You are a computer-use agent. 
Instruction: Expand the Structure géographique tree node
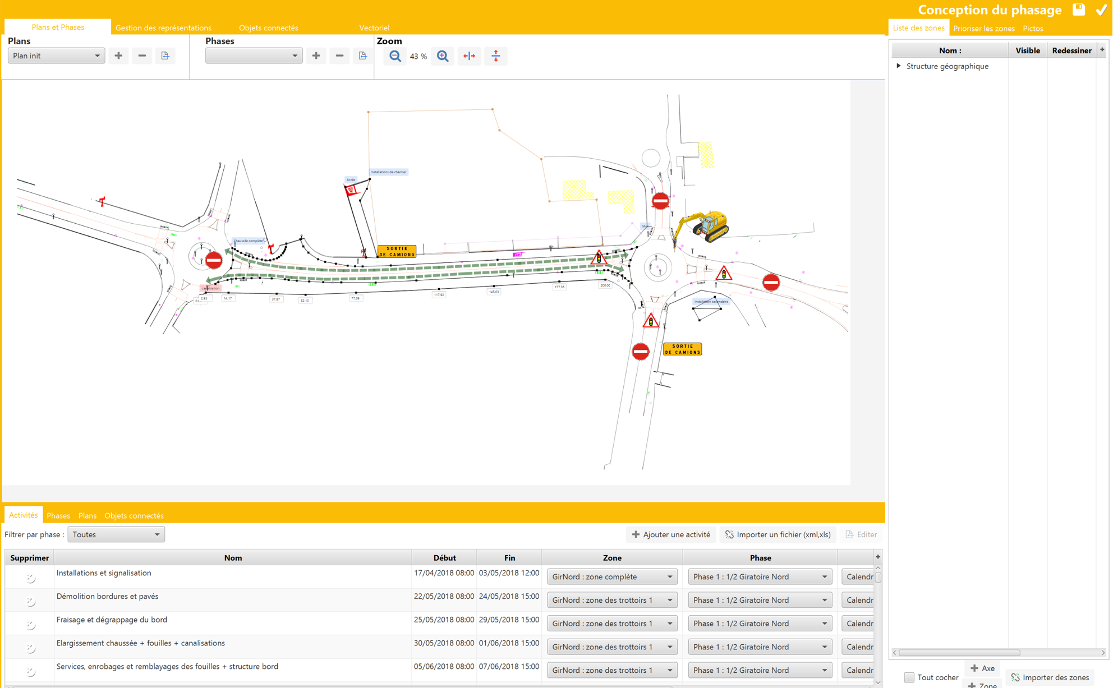coord(899,66)
